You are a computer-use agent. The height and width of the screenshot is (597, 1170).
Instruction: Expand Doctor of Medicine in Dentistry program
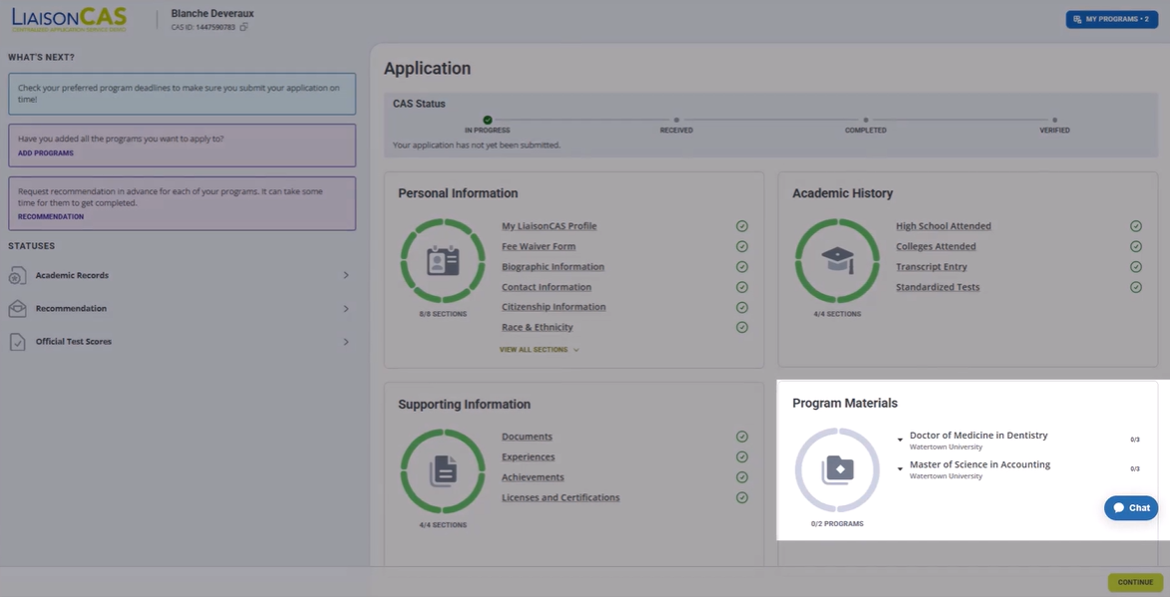click(900, 440)
